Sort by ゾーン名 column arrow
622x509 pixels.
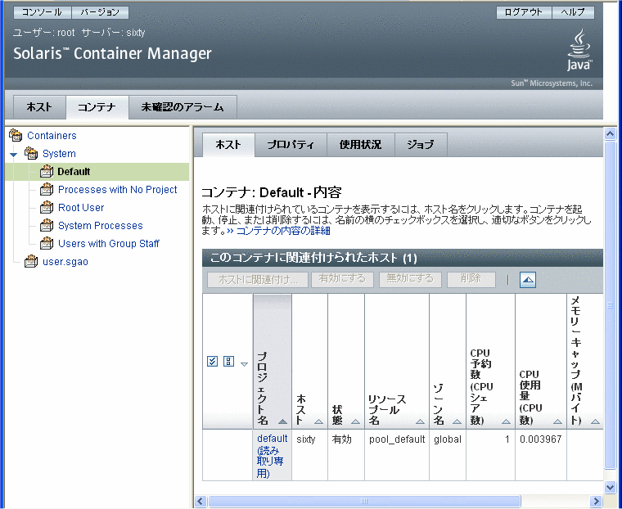(457, 421)
